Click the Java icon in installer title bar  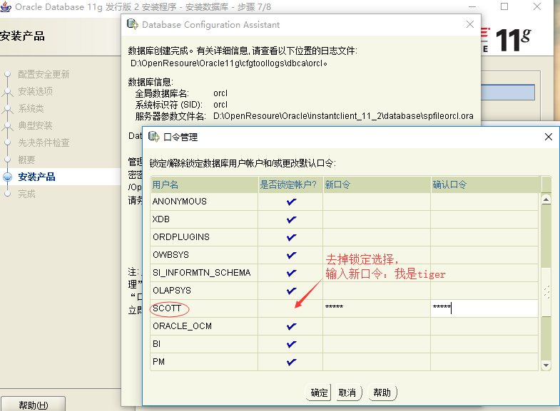click(x=6, y=6)
